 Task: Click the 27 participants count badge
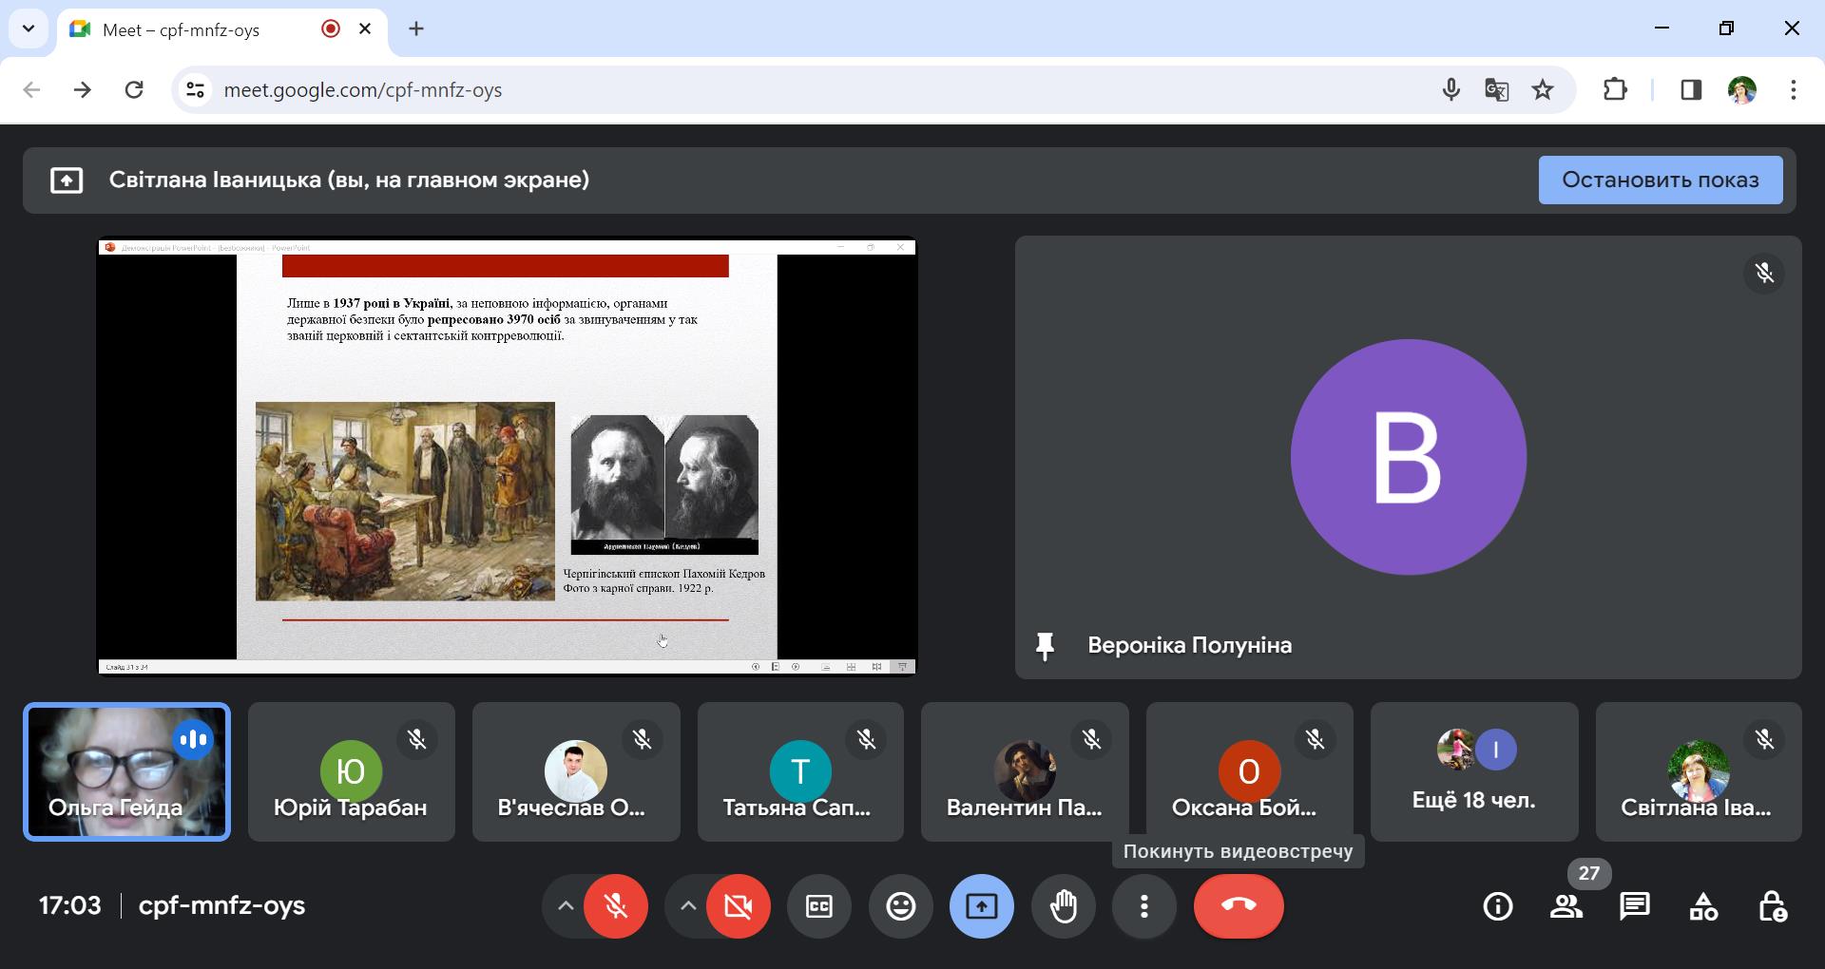coord(1589,873)
